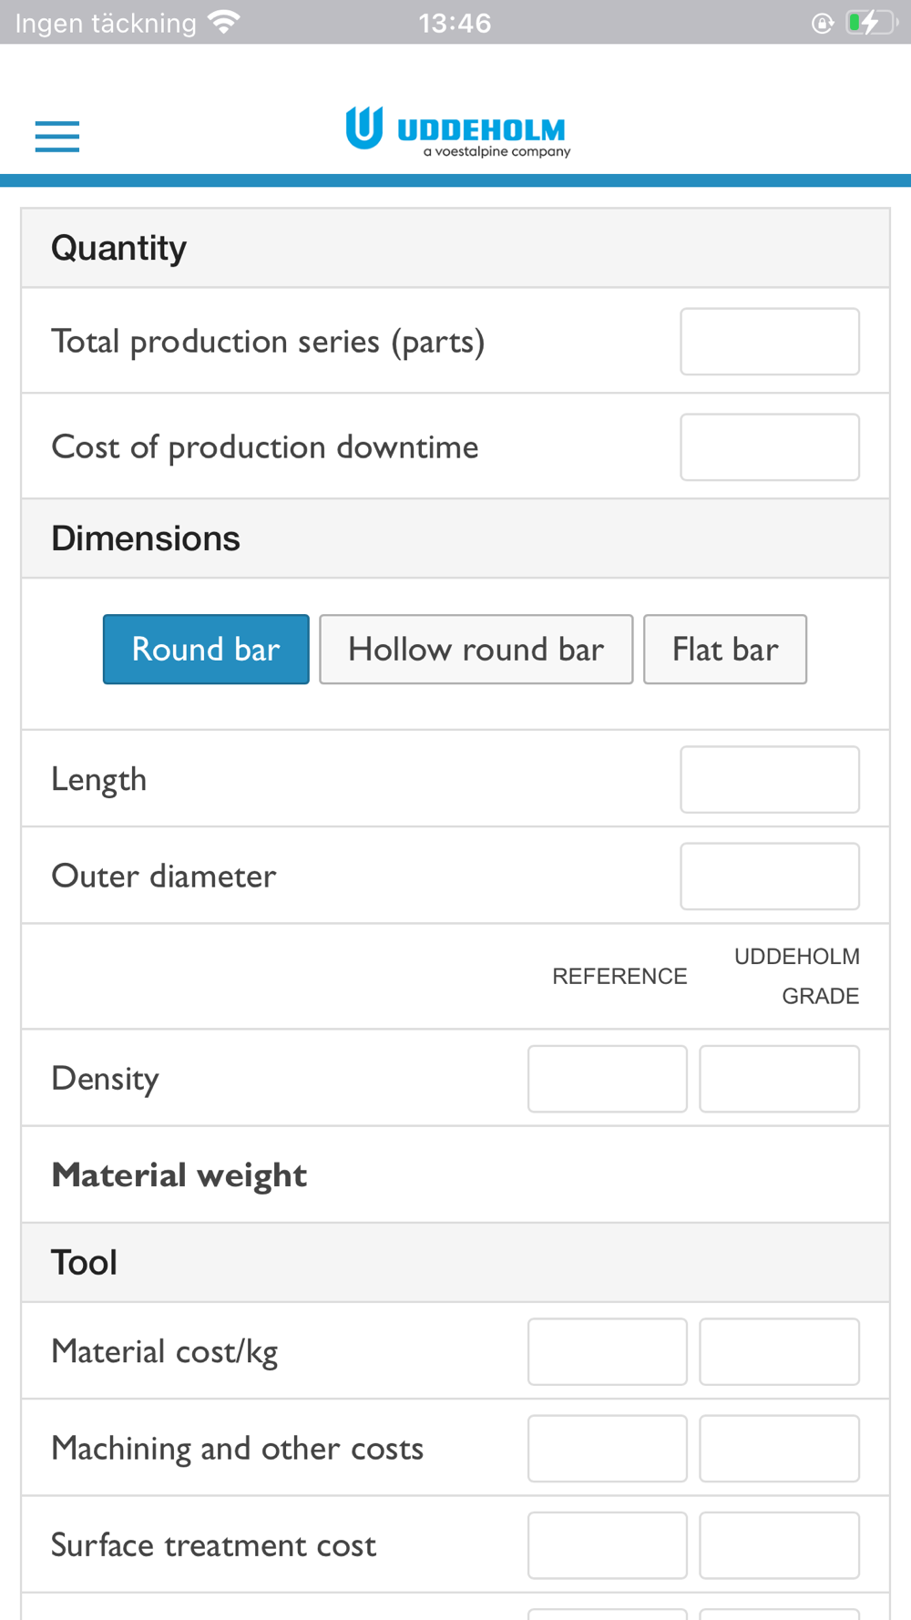Open the hamburger menu
The width and height of the screenshot is (911, 1620).
tap(57, 136)
